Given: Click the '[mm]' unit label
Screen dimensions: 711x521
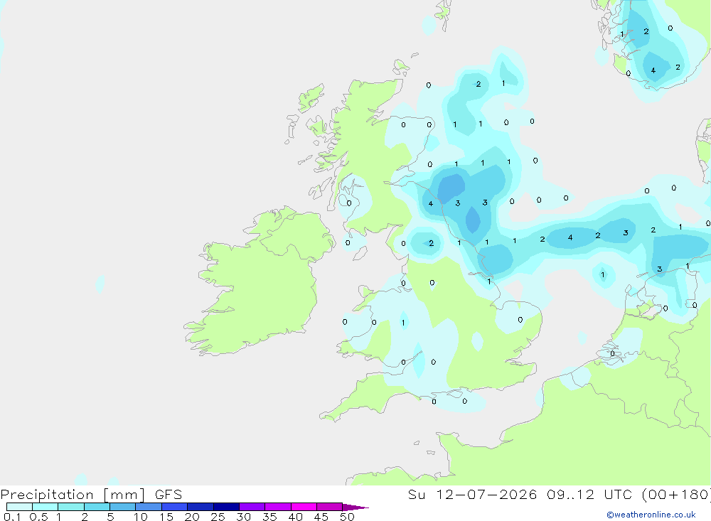Looking at the screenshot, I should click(124, 494).
